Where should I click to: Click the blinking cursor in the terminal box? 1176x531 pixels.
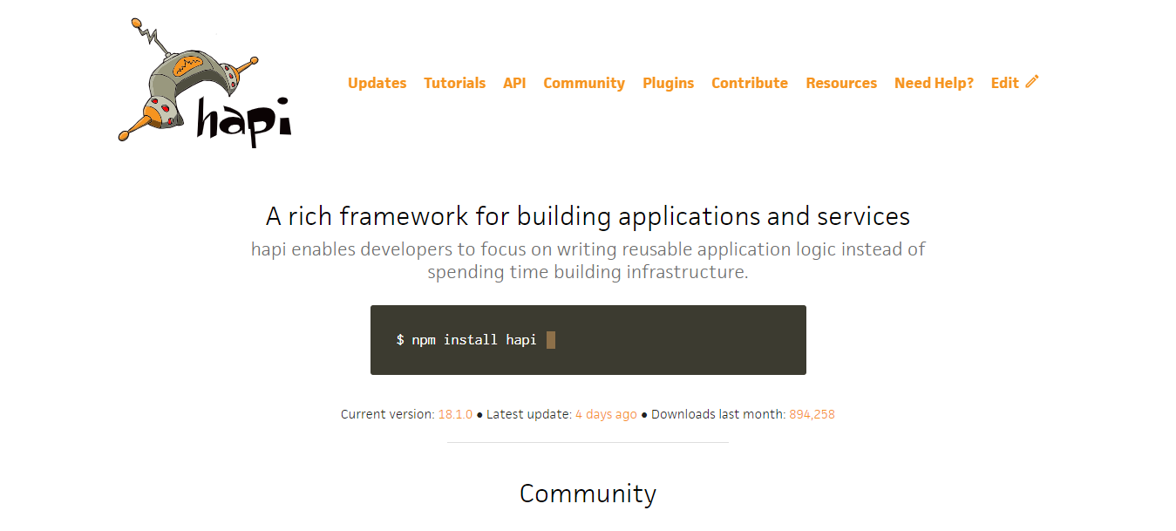click(x=551, y=340)
